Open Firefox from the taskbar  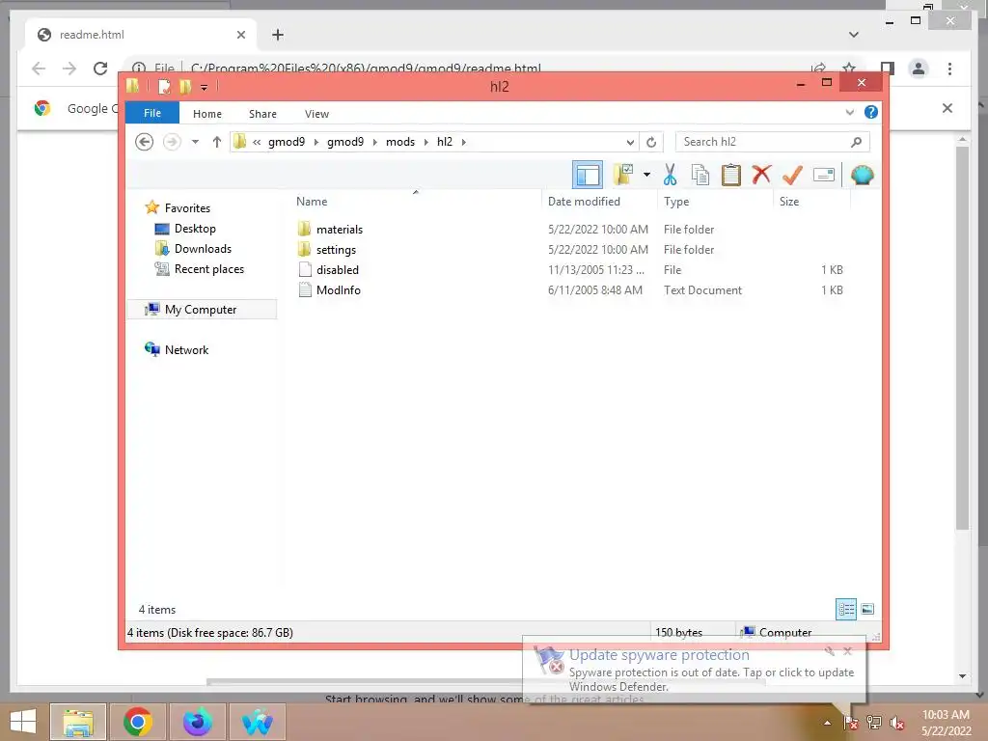point(197,722)
